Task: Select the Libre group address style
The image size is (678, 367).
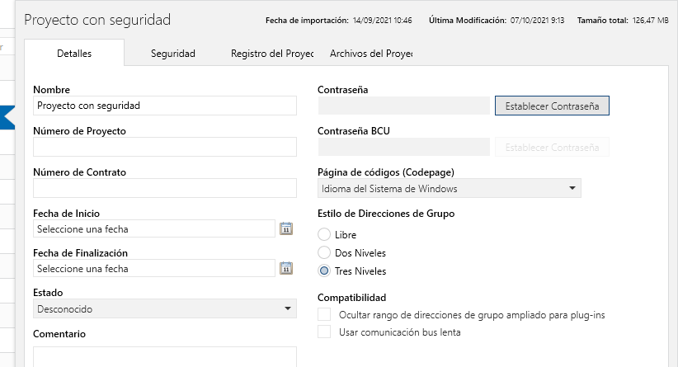Action: point(324,234)
